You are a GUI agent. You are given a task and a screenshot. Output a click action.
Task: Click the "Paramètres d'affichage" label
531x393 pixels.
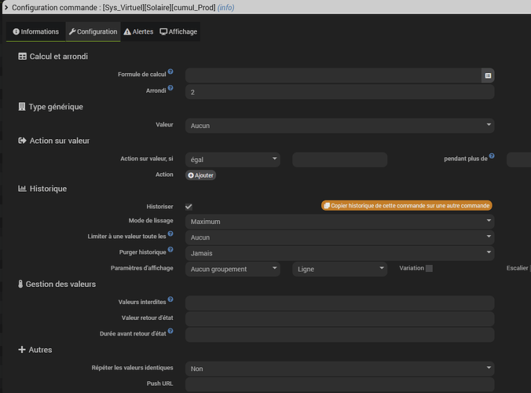click(x=142, y=268)
